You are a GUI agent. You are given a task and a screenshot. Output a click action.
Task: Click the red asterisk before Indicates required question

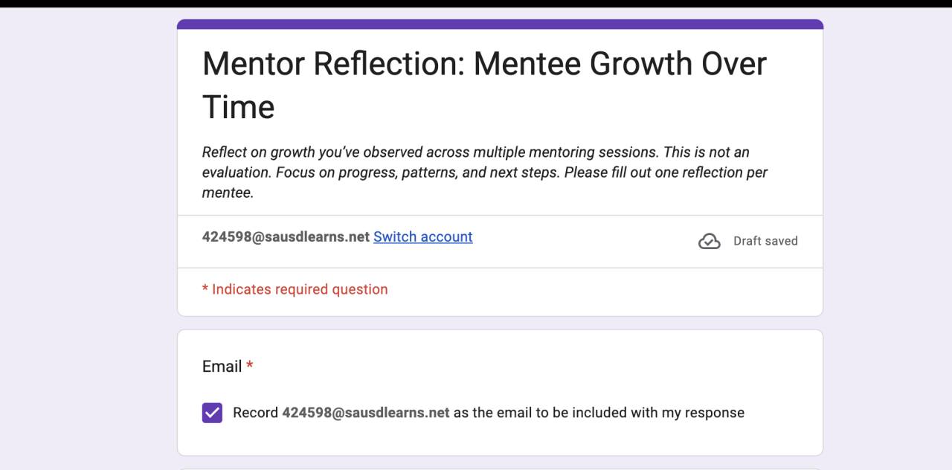click(205, 289)
